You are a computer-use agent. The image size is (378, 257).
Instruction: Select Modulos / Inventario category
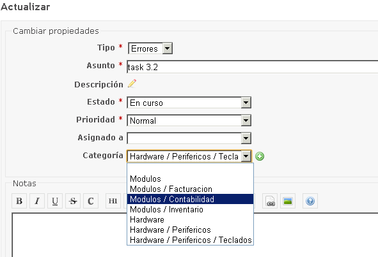click(x=190, y=209)
